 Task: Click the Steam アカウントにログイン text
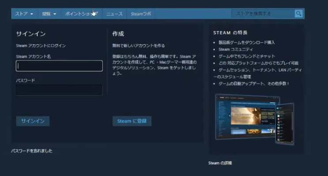click(41, 46)
